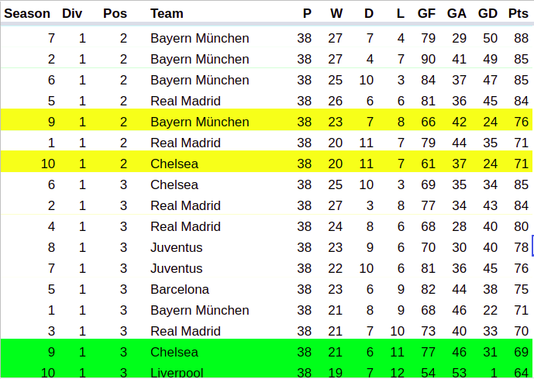The width and height of the screenshot is (534, 379).
Task: Click the GD column header
Action: tap(488, 13)
